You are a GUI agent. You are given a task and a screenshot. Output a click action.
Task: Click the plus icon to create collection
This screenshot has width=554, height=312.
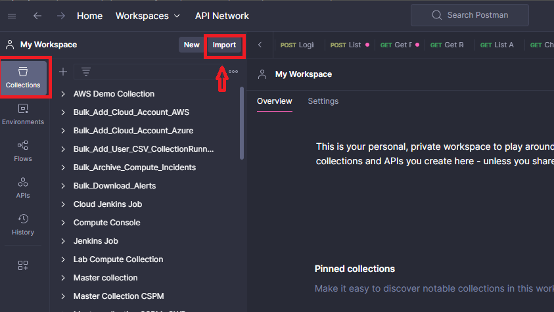click(63, 72)
